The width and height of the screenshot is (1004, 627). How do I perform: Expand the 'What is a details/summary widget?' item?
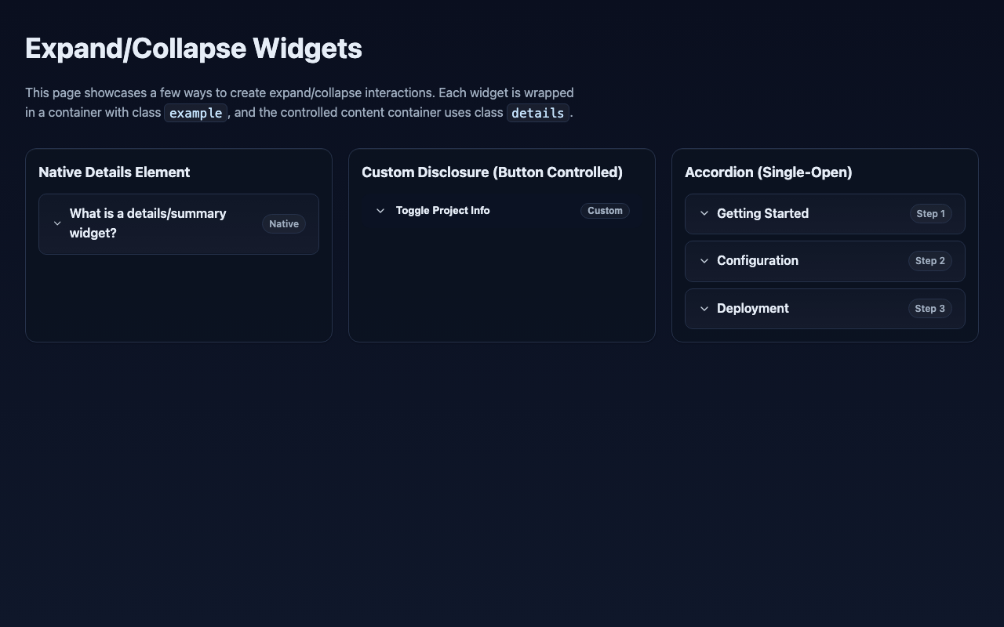tap(147, 223)
